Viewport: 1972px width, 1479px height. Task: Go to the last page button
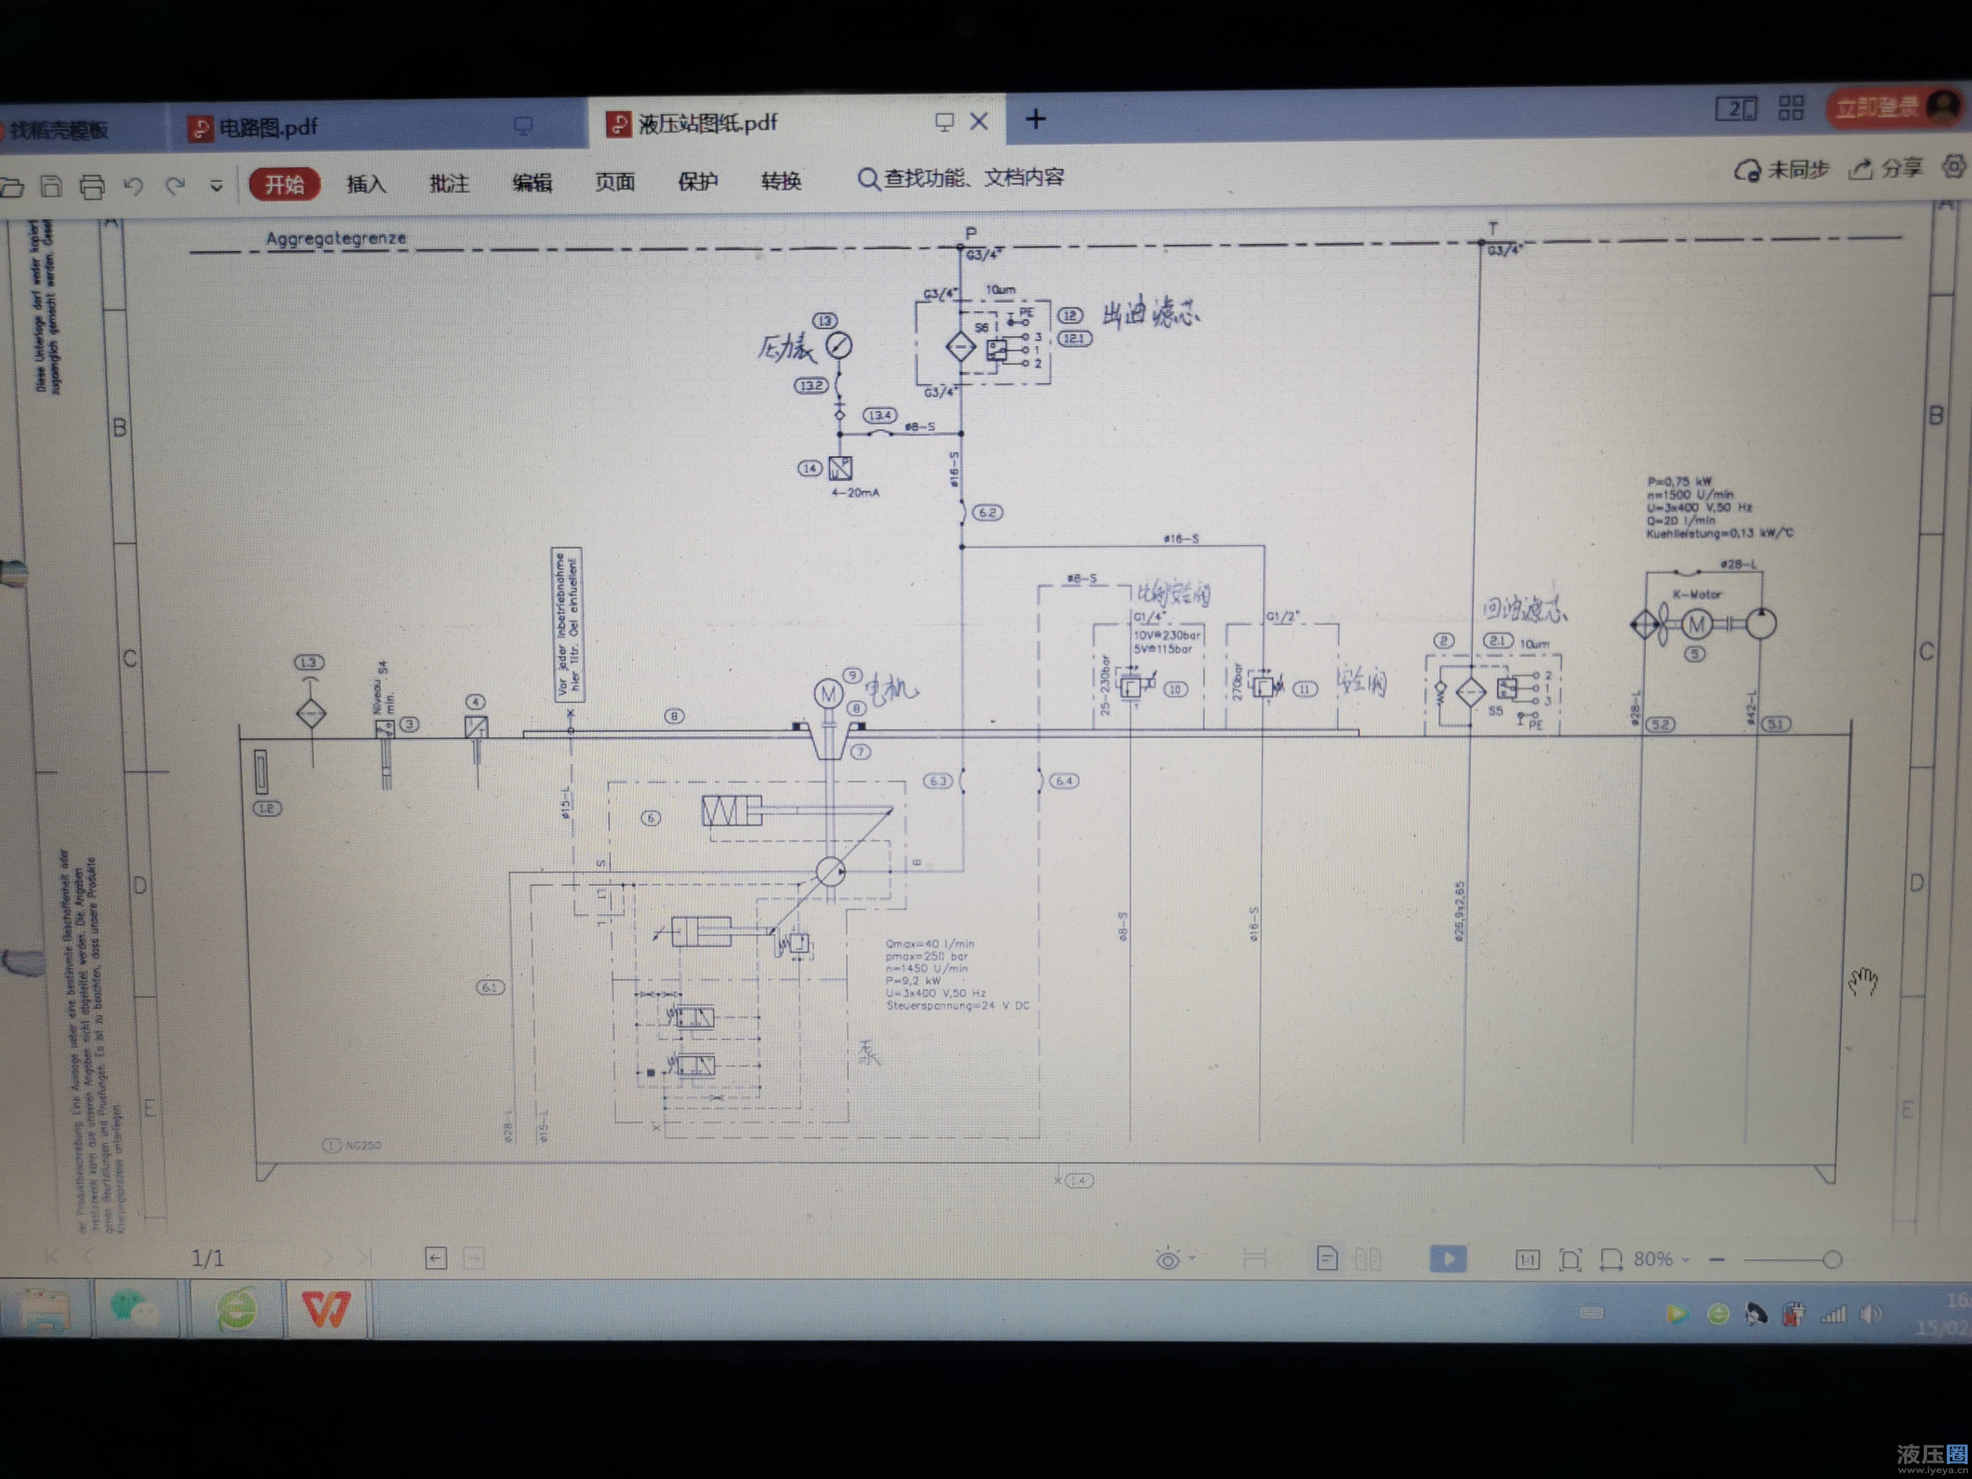point(364,1258)
